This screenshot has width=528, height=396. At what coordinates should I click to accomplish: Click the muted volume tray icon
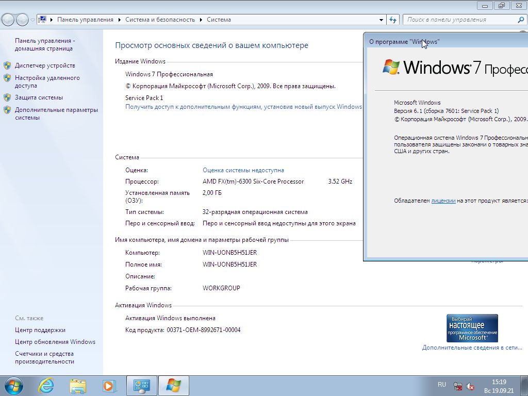pyautogui.click(x=470, y=386)
